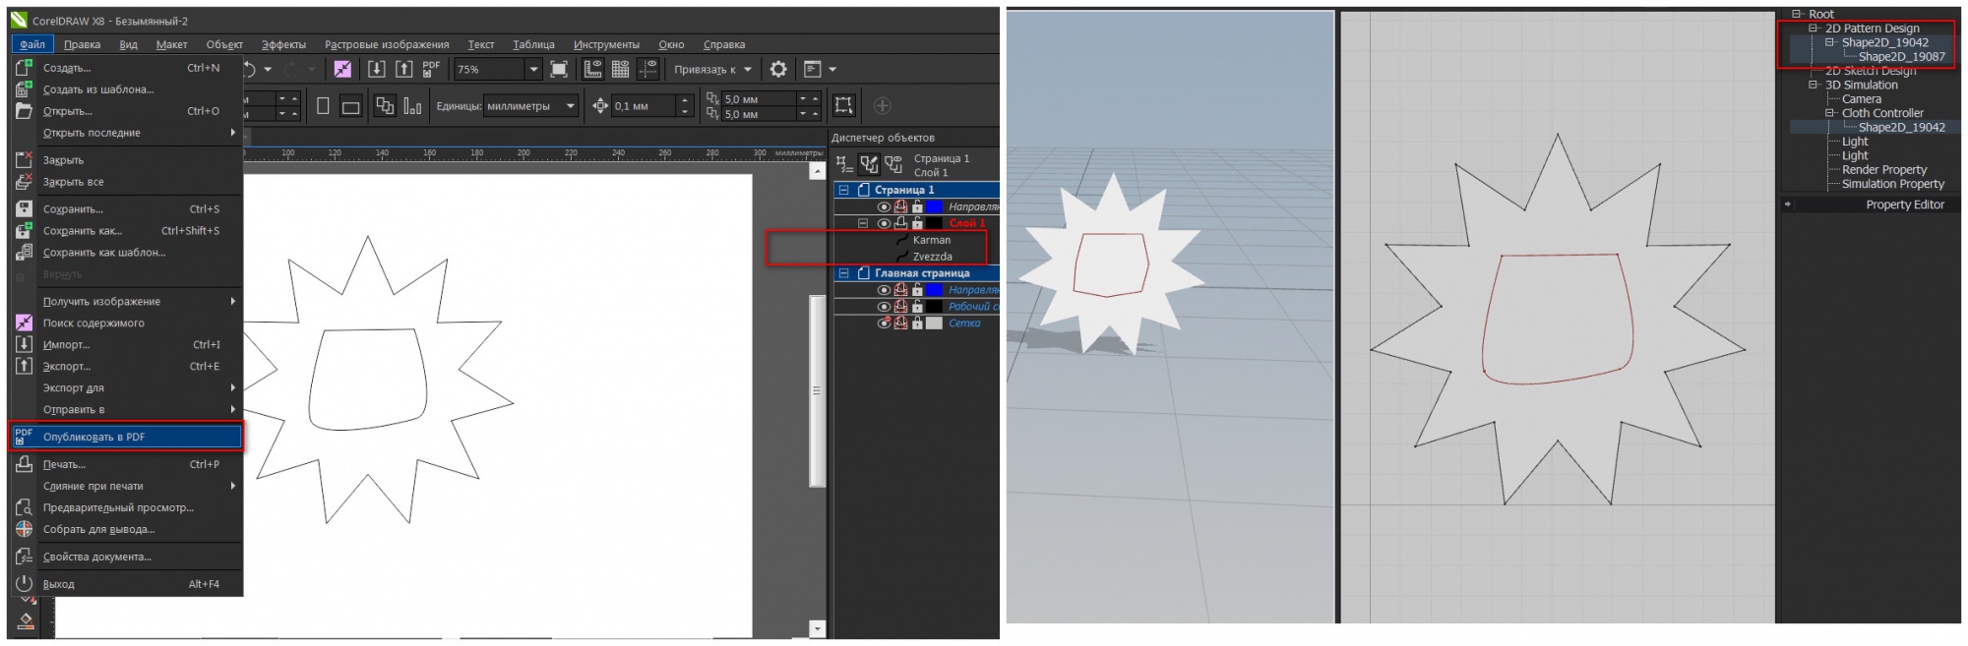Collapse the Root node in scene tree
1968x646 pixels.
(x=1796, y=14)
